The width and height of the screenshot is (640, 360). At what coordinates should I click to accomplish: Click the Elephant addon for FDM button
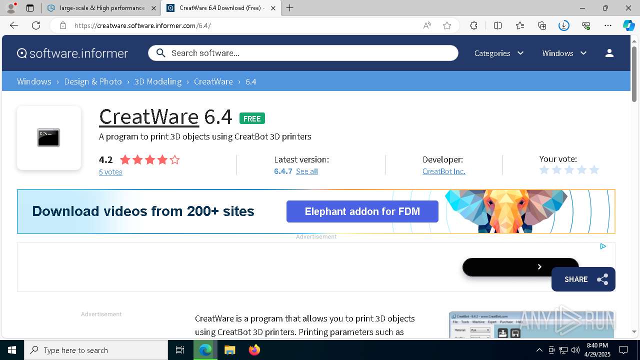tap(362, 211)
